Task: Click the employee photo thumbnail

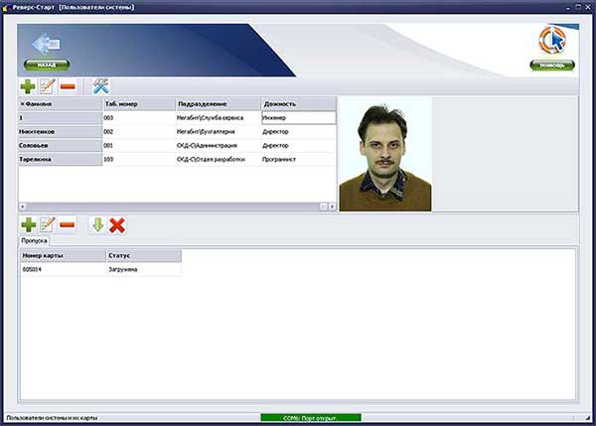Action: [x=385, y=154]
